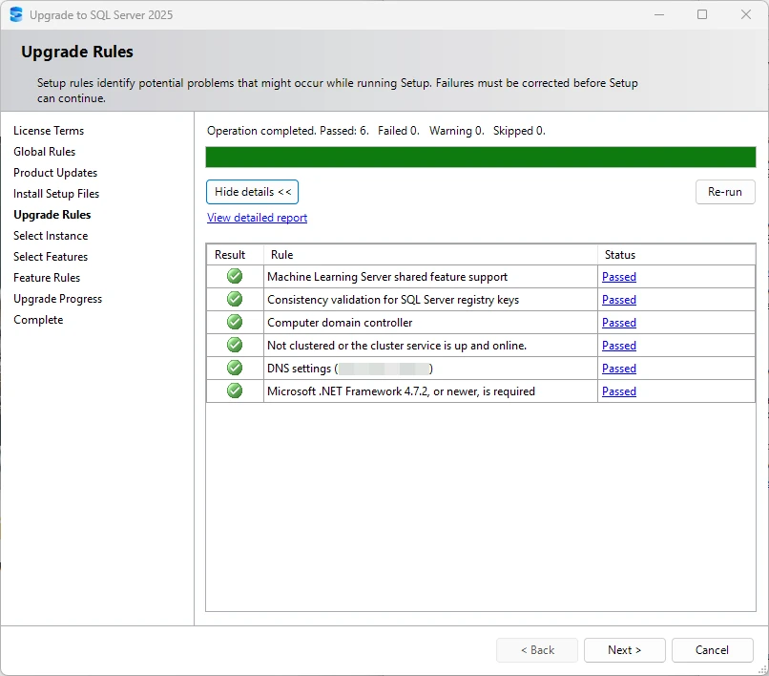Select the License Terms step
Image resolution: width=769 pixels, height=676 pixels.
pos(49,131)
